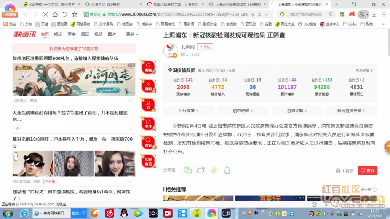This screenshot has width=390, height=219.
Task: Open the 京东 bookmark
Action: (x=26, y=24)
